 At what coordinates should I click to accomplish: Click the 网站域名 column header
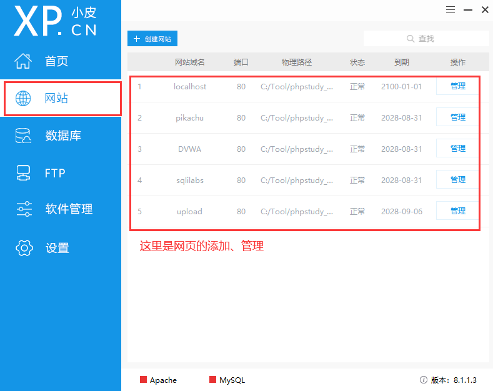tap(189, 62)
